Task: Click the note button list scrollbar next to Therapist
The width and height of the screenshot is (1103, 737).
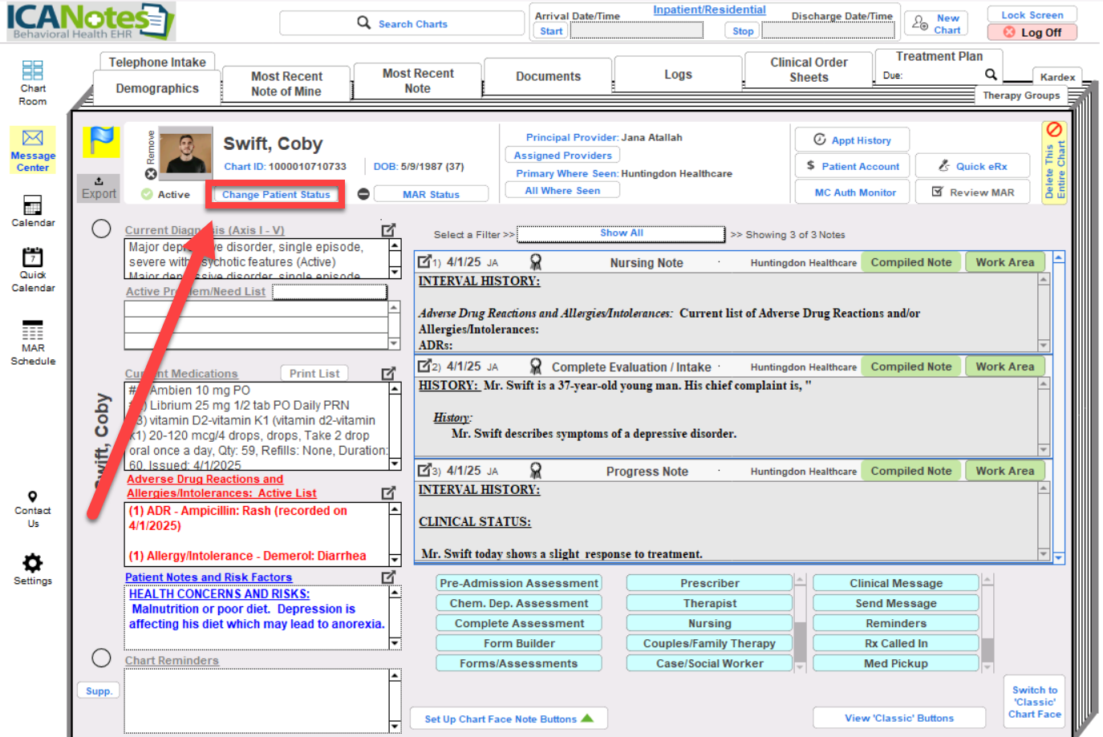Action: tap(799, 623)
